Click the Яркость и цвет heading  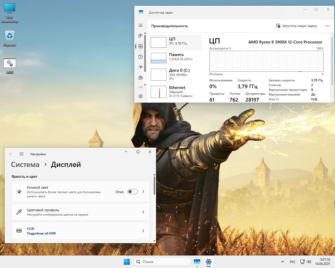24,177
